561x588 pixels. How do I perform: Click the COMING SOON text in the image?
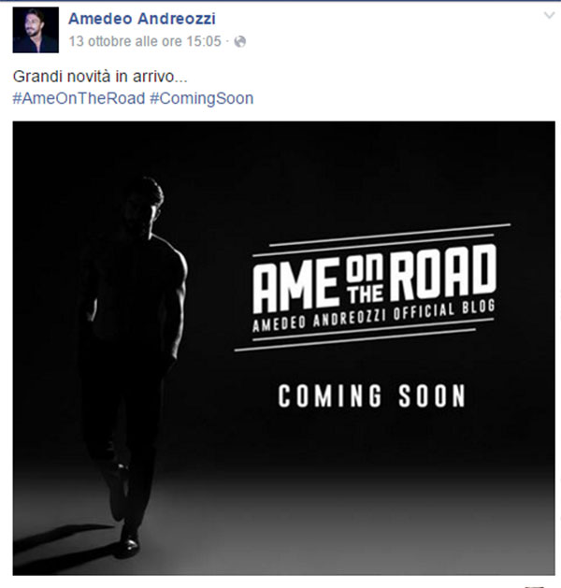pos(372,395)
